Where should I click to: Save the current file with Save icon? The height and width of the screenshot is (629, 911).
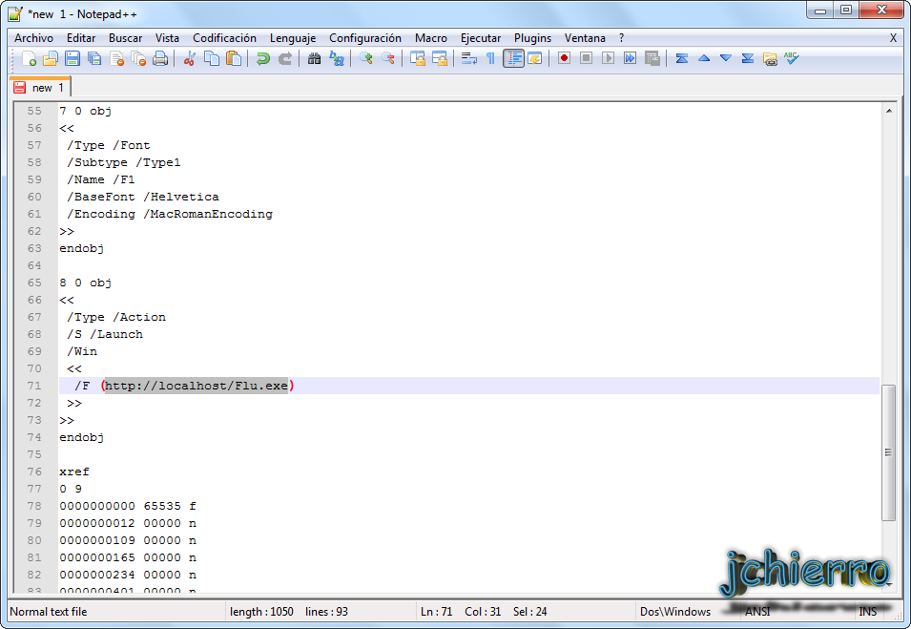coord(72,59)
